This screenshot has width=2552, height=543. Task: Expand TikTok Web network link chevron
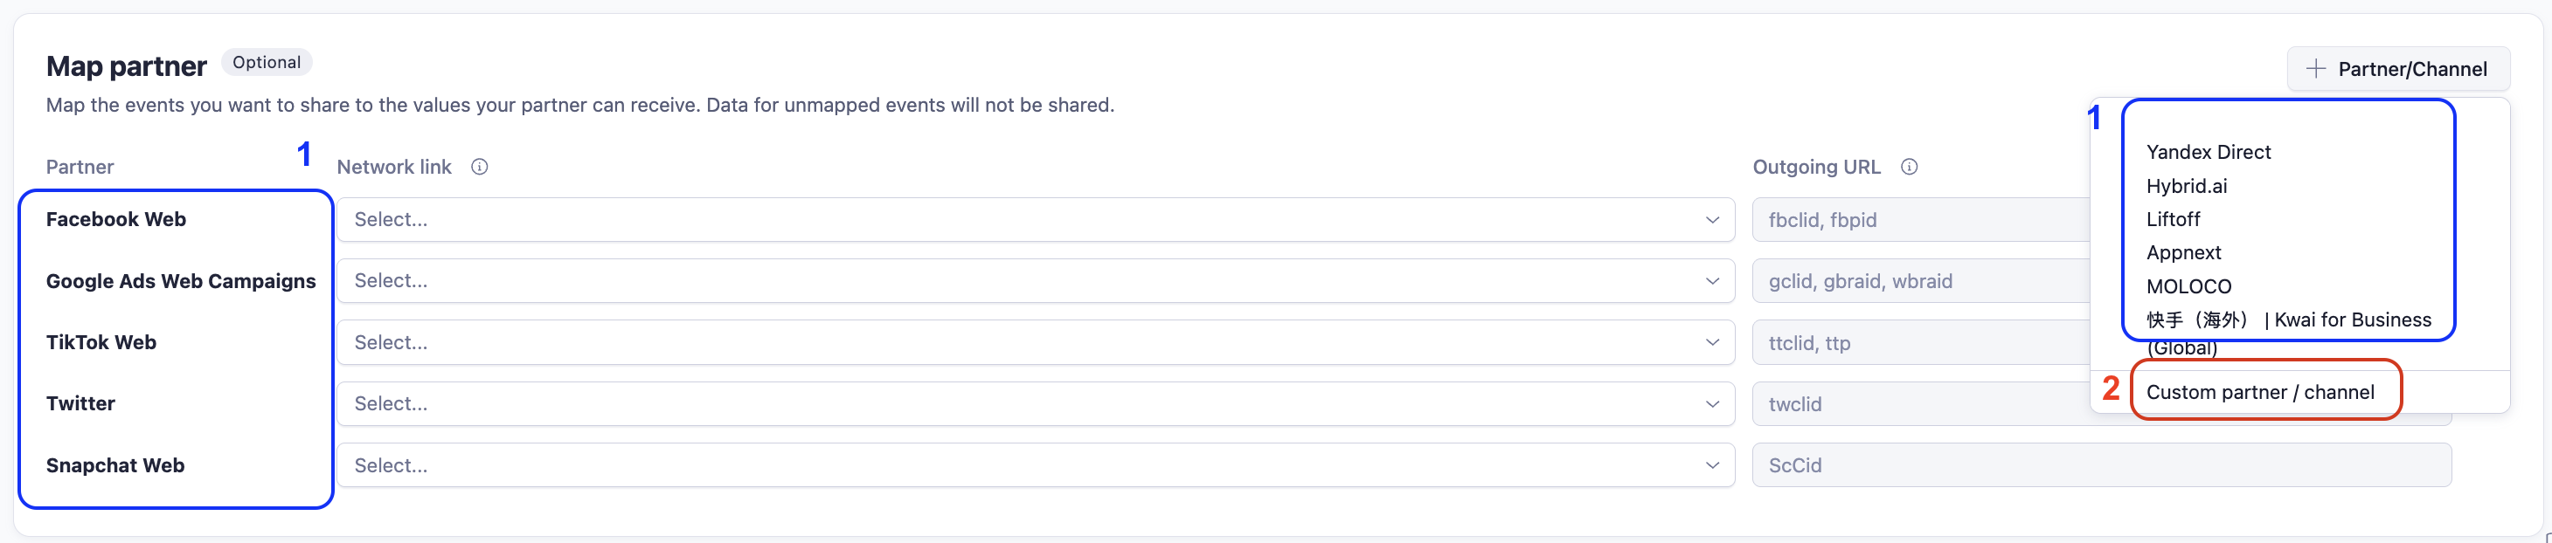(x=1712, y=342)
